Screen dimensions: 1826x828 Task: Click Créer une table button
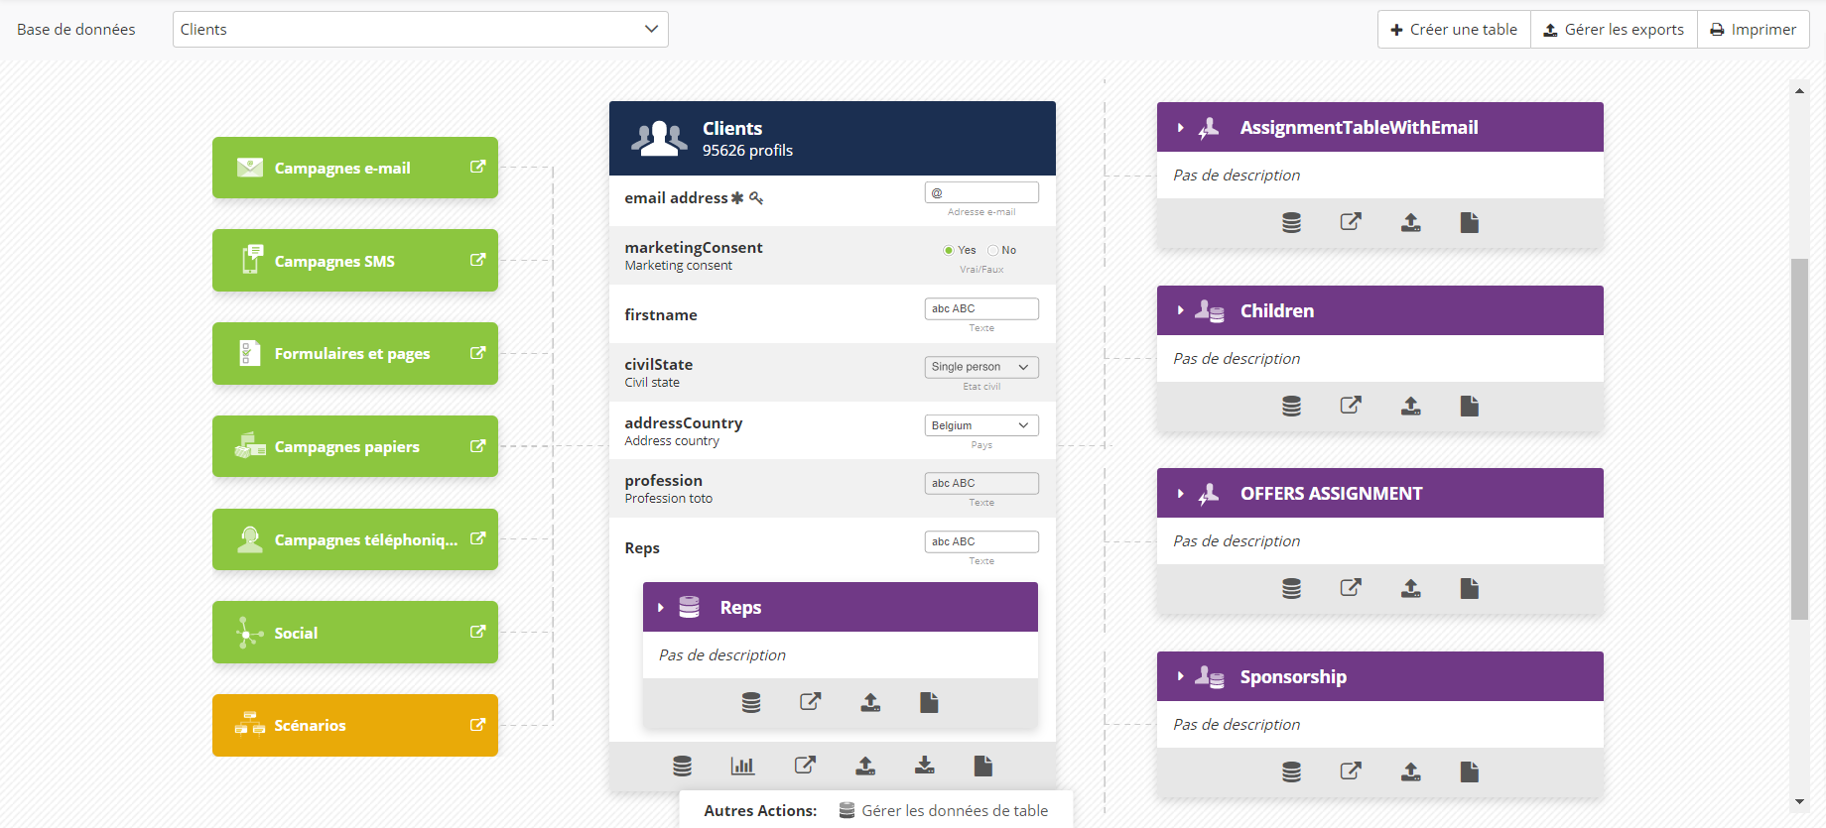coord(1454,30)
